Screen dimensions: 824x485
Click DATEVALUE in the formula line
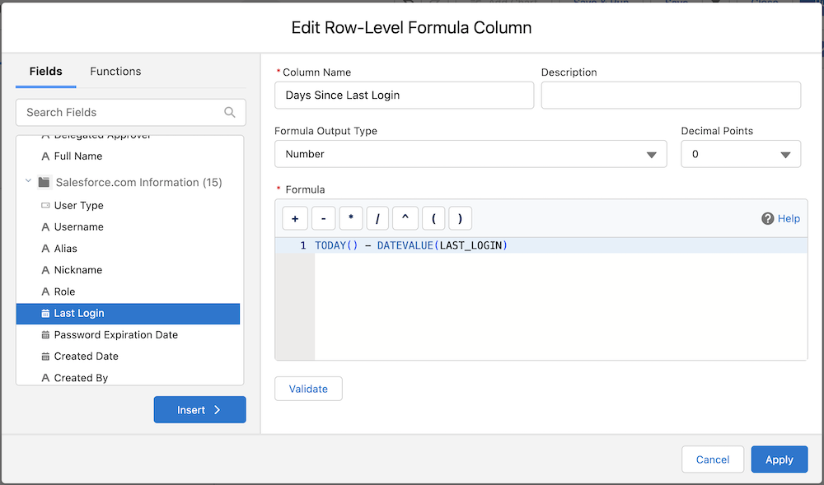pos(405,245)
